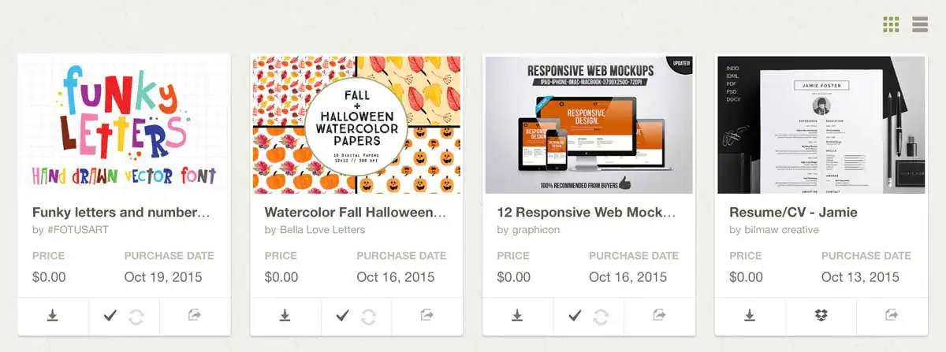Share the Funky letters product
This screenshot has height=352, width=946.
point(195,316)
